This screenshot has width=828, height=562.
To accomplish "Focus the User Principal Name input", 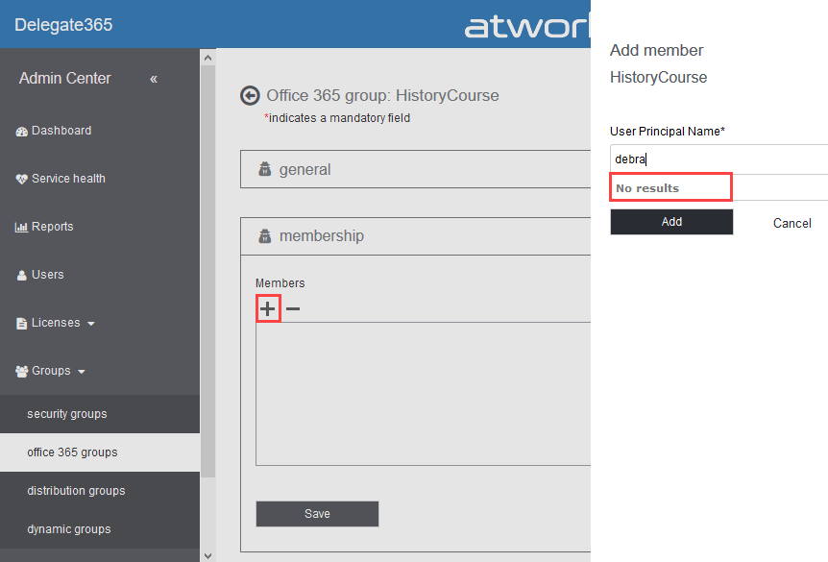I will click(x=718, y=159).
